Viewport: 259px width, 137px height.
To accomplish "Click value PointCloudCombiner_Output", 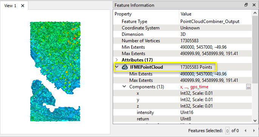I will (210, 22).
